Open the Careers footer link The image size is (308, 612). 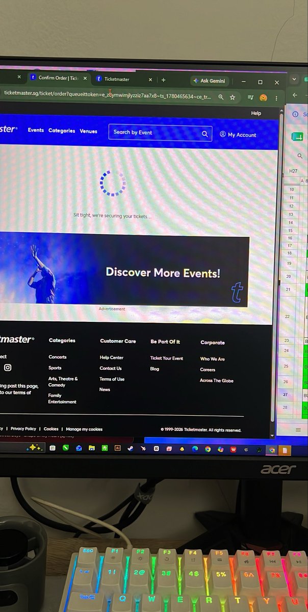tap(208, 370)
